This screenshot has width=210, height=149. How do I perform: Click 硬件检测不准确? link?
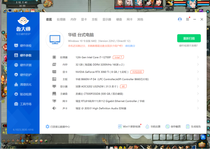(188, 46)
